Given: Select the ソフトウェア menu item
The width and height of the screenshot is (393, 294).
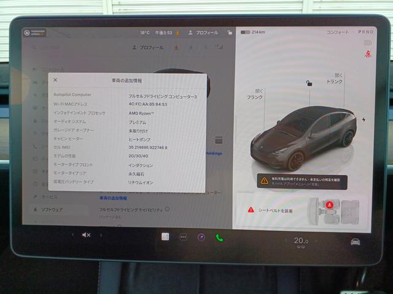Looking at the screenshot, I should click(x=59, y=209).
